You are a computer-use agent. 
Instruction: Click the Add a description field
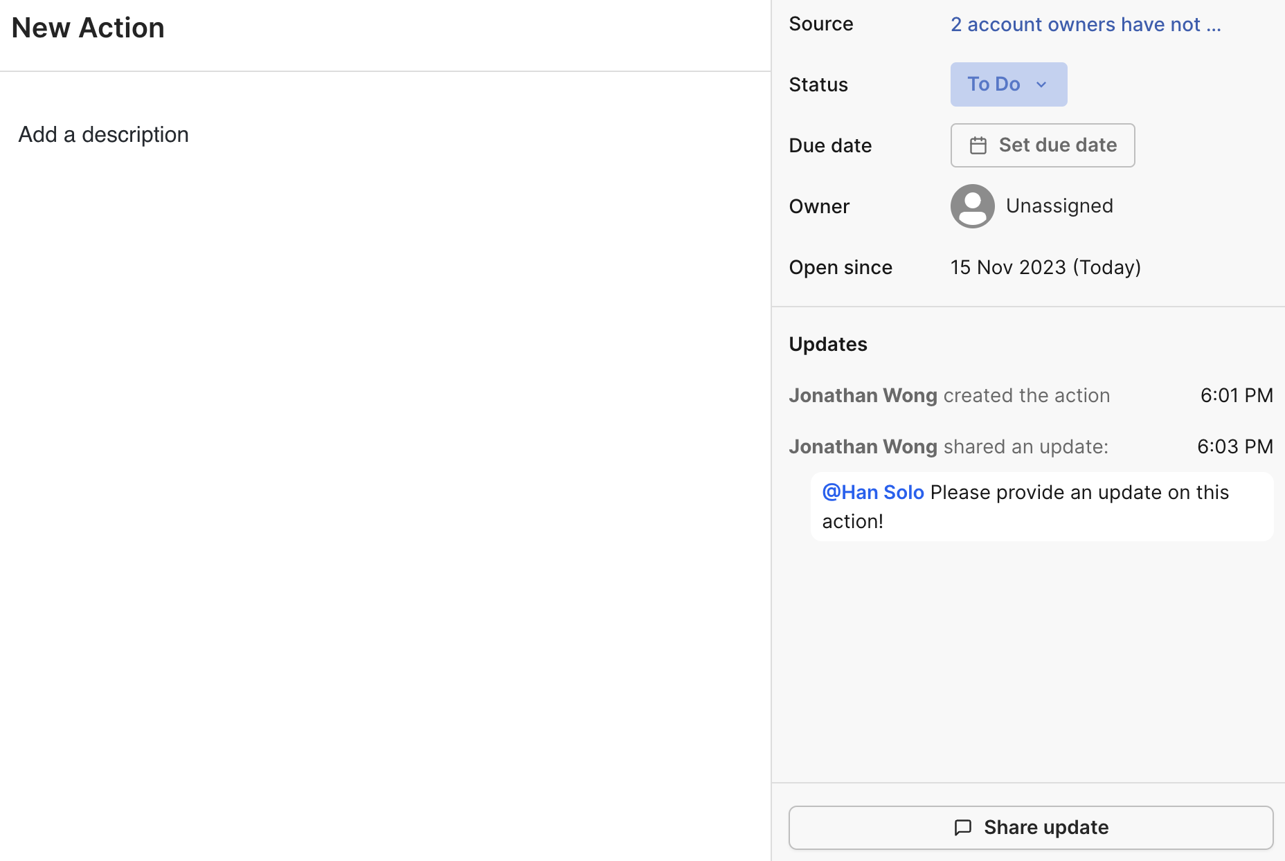pyautogui.click(x=104, y=134)
